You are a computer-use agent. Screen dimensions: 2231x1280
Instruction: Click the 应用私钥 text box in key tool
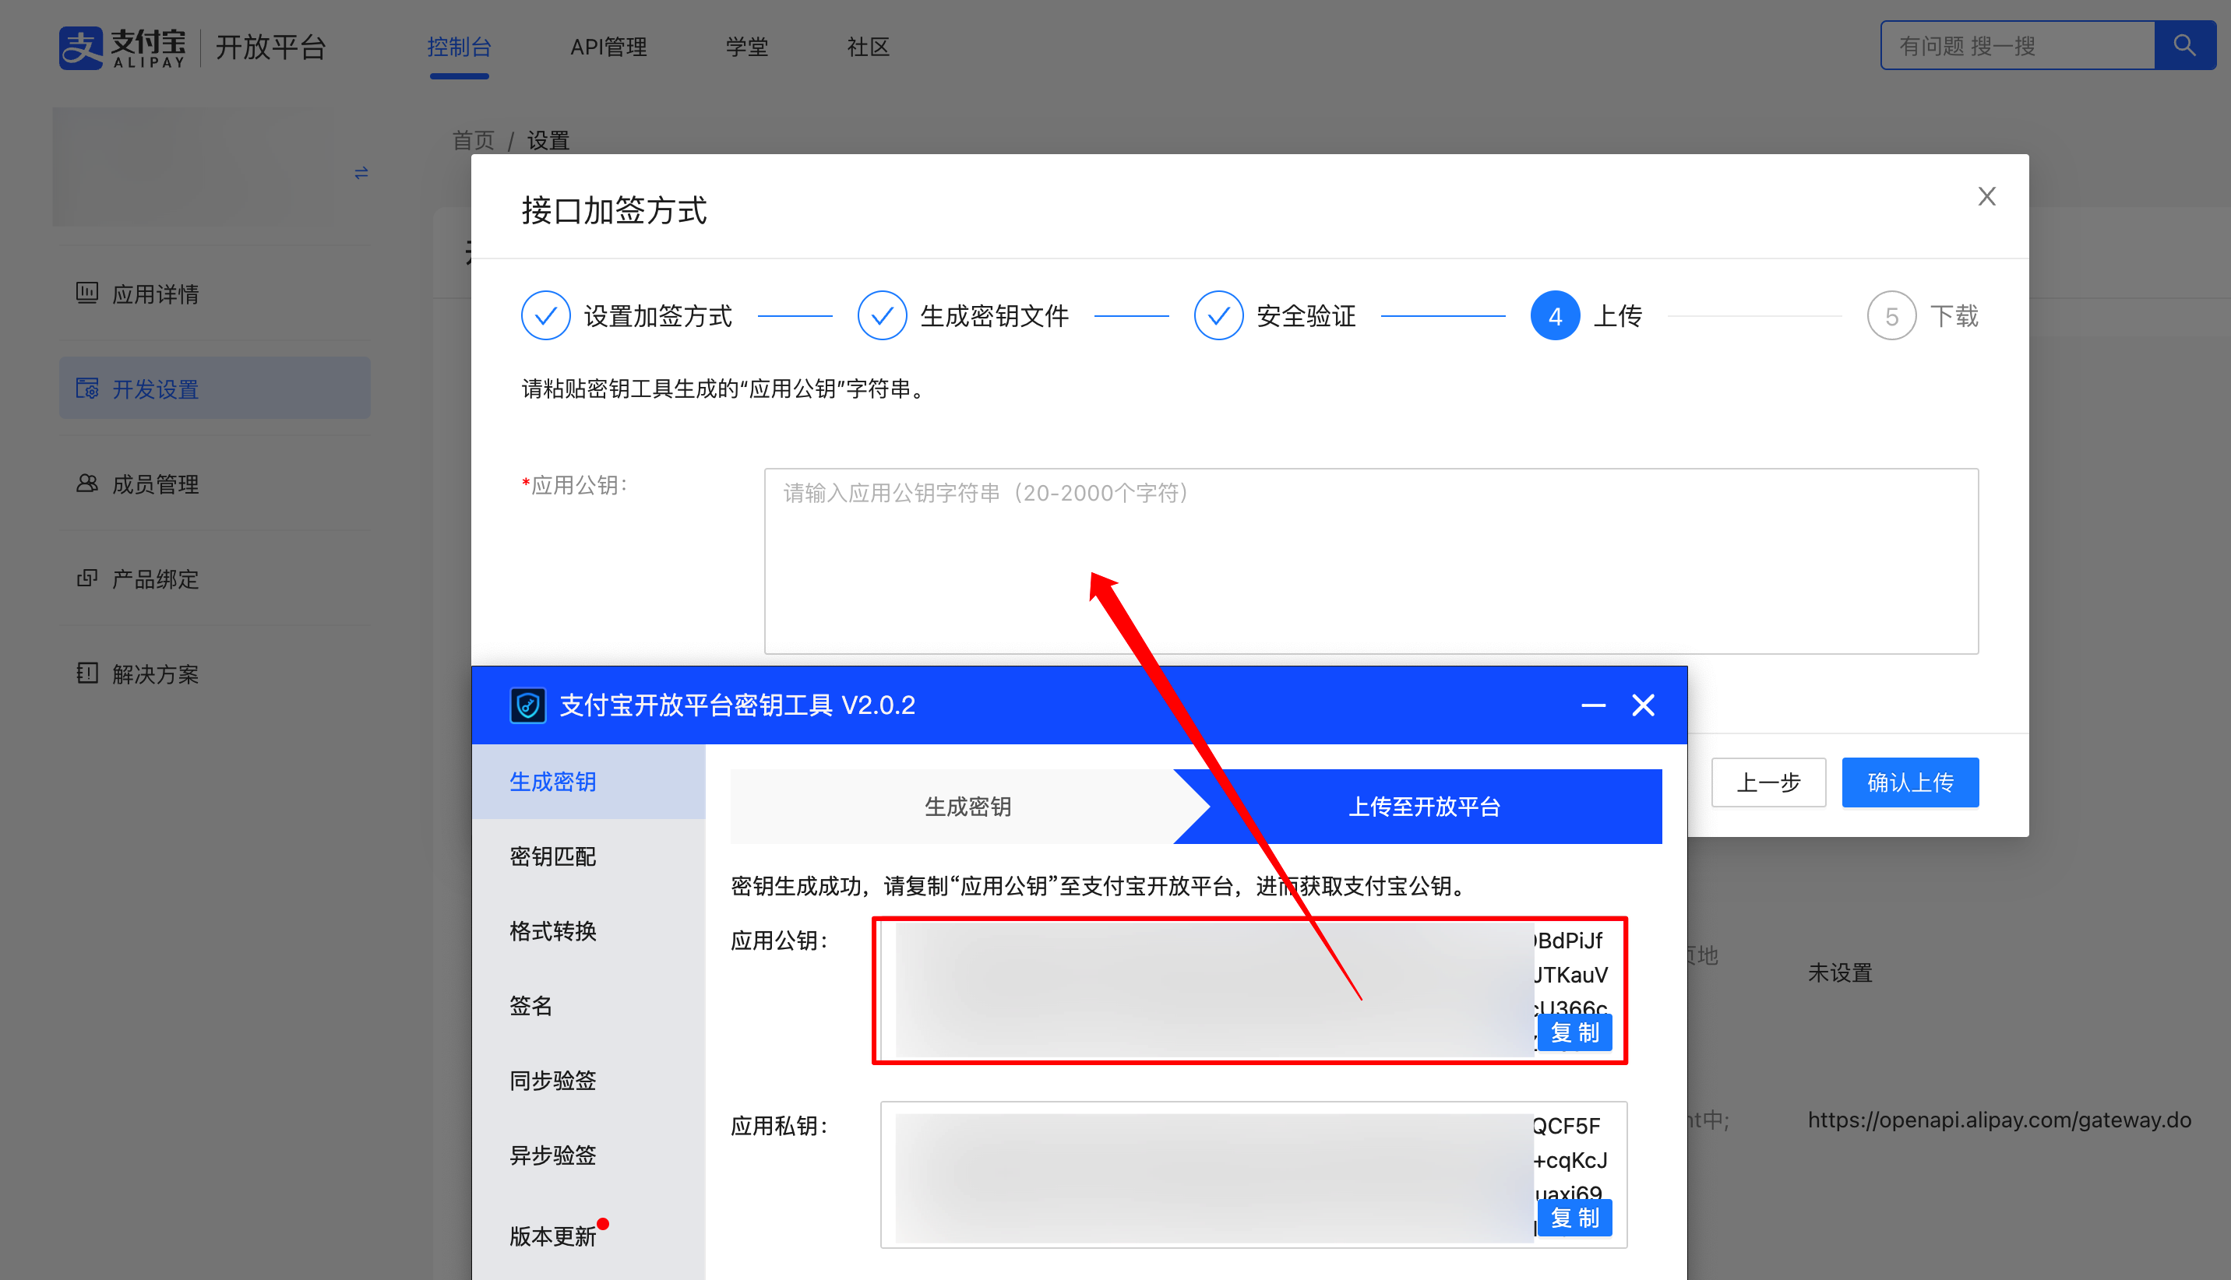[1254, 1175]
